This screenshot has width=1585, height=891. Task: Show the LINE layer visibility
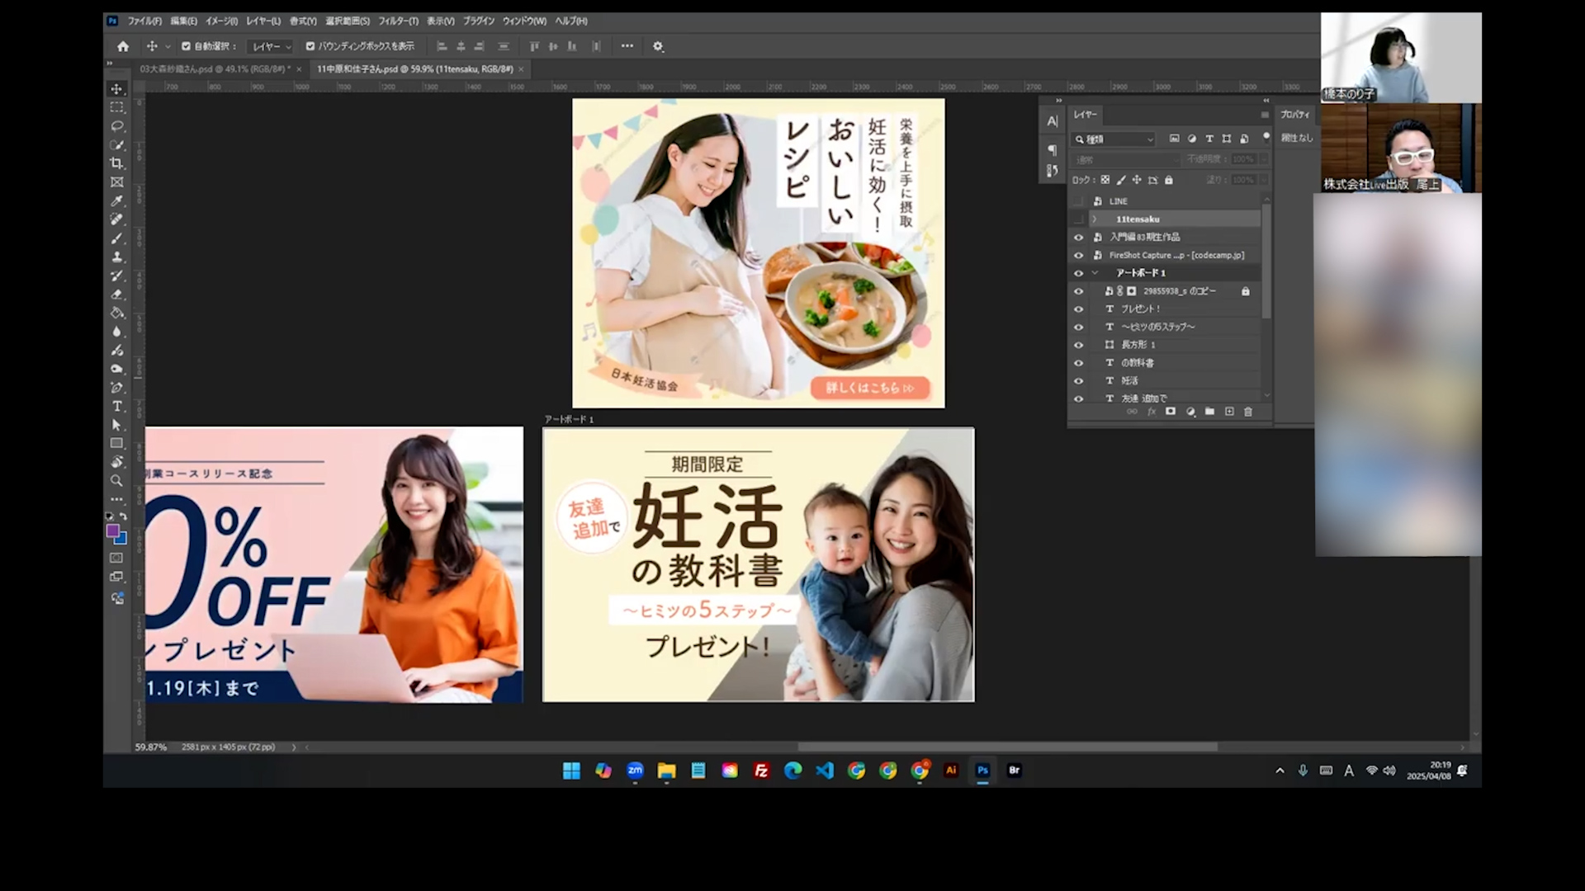(x=1078, y=200)
